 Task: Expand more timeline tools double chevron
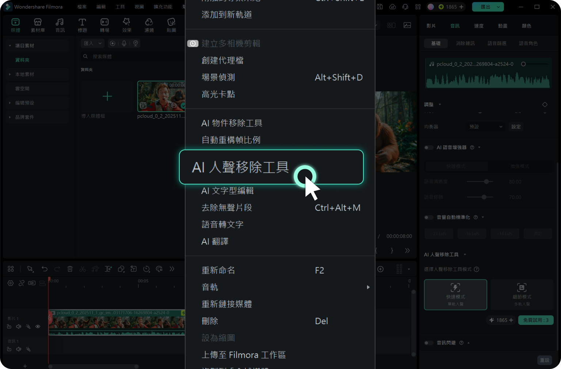coord(172,269)
